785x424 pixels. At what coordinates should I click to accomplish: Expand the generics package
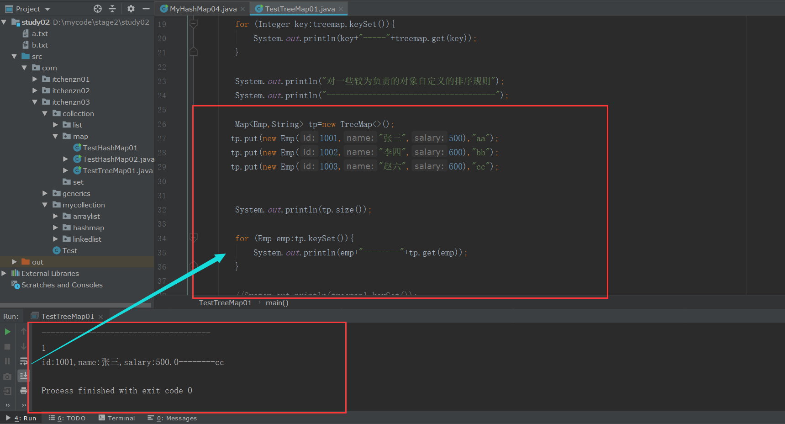pyautogui.click(x=45, y=193)
